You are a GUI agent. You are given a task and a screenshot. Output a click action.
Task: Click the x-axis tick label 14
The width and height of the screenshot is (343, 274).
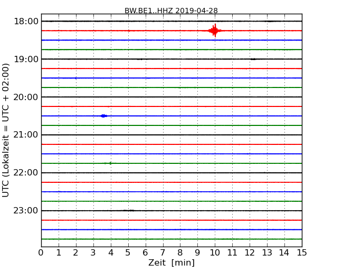284,253
